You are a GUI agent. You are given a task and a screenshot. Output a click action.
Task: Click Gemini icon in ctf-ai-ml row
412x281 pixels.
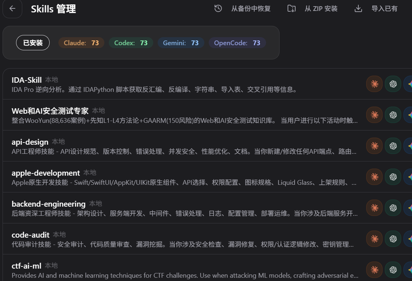[408, 270]
